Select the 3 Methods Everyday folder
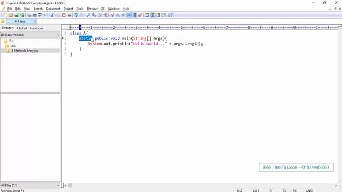 25,51
